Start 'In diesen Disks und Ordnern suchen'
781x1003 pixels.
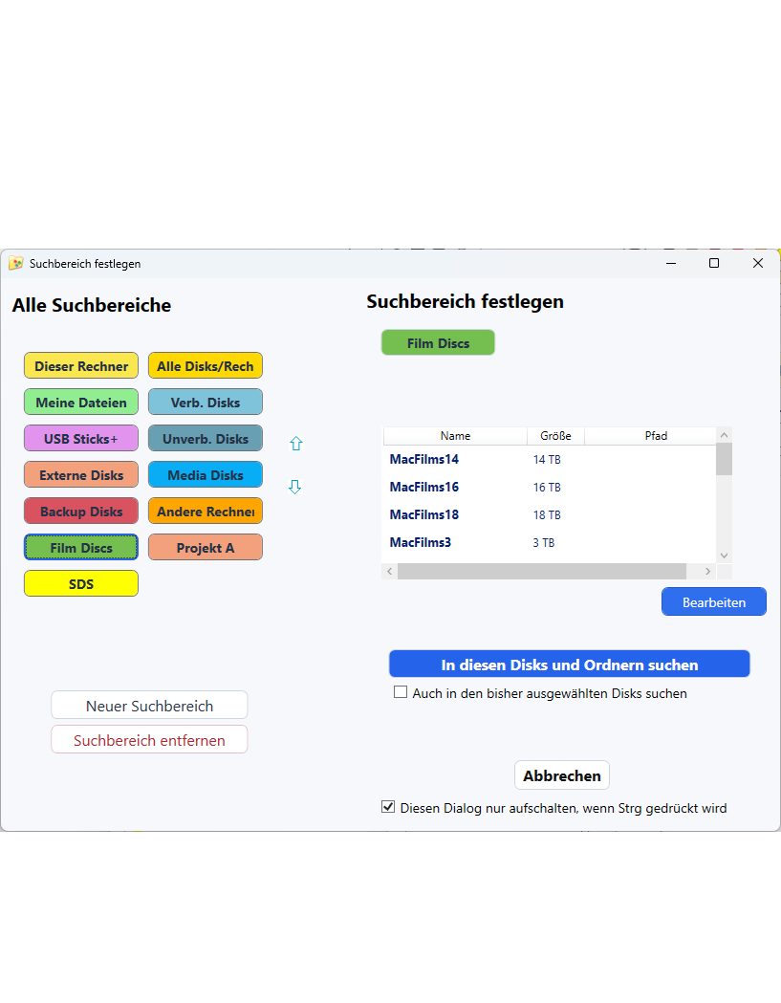570,665
